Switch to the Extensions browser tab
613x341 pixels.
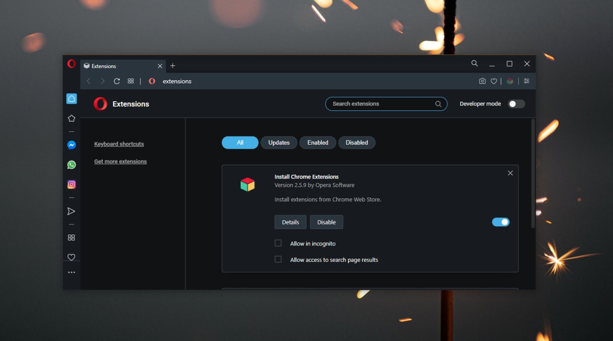pyautogui.click(x=123, y=66)
